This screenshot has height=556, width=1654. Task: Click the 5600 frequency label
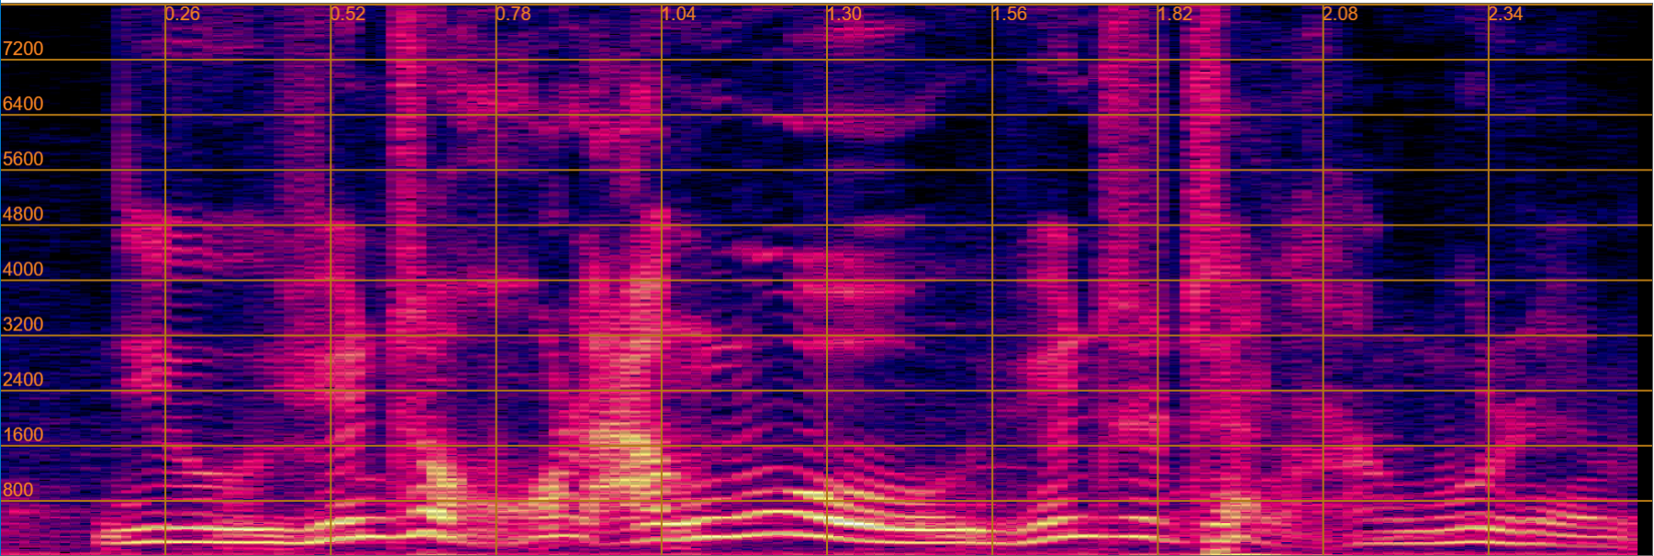pyautogui.click(x=23, y=159)
